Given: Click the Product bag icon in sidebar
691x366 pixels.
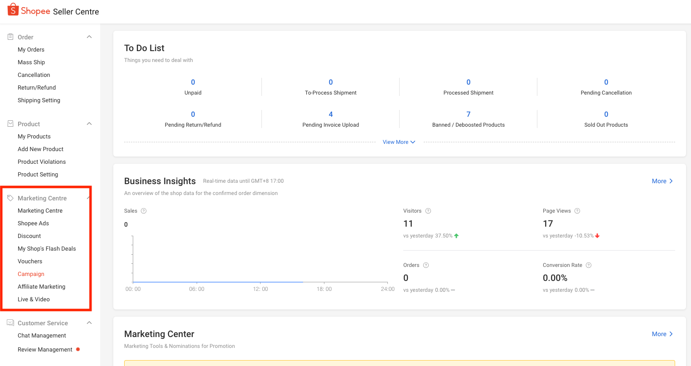Looking at the screenshot, I should tap(10, 124).
